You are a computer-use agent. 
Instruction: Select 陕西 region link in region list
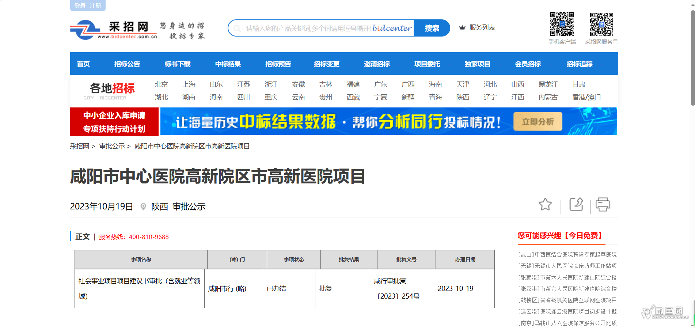point(463,97)
